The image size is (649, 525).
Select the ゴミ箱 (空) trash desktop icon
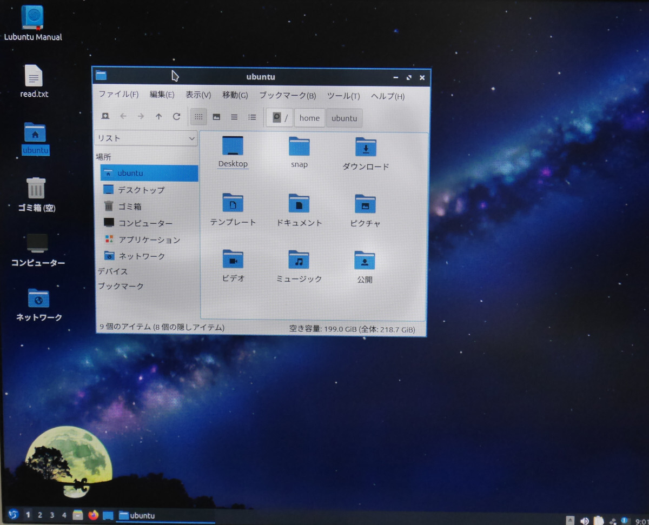pyautogui.click(x=36, y=195)
